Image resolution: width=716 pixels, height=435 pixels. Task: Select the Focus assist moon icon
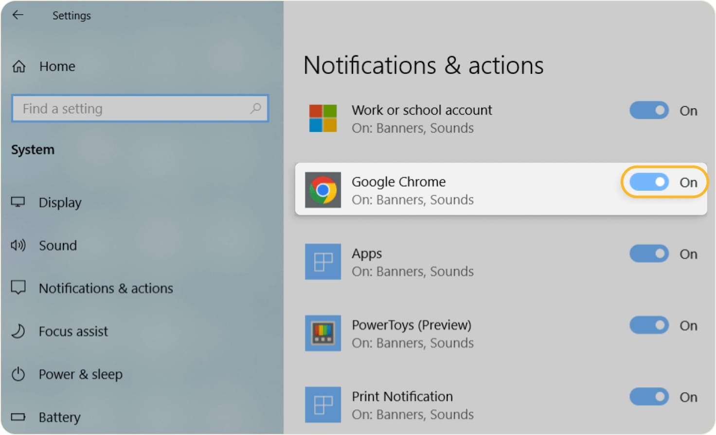click(x=18, y=331)
